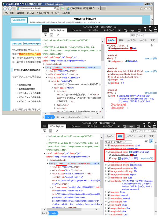Open コンソール tab in upper dev tools
This screenshot has width=161, height=219.
click(76, 30)
